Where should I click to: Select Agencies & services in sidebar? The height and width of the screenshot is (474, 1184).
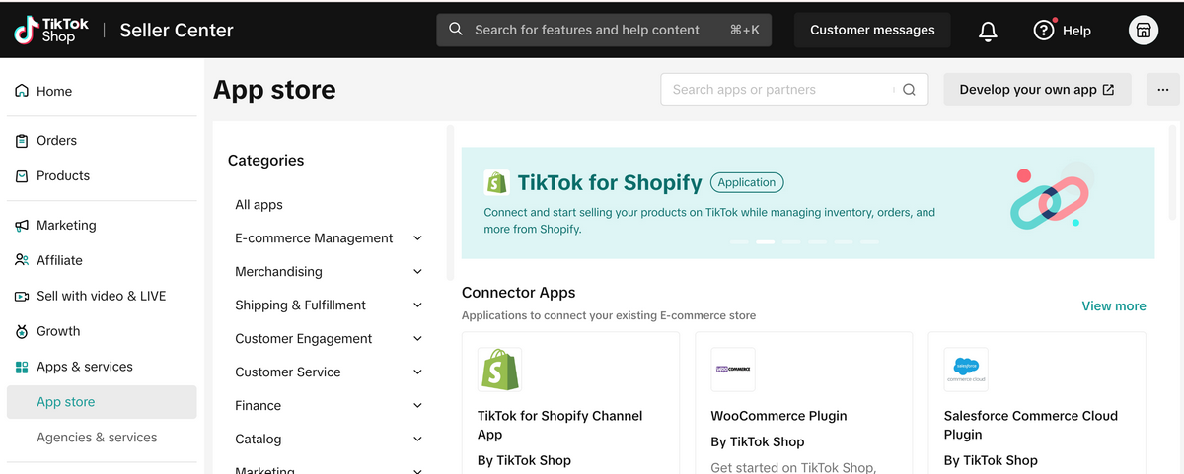click(97, 438)
